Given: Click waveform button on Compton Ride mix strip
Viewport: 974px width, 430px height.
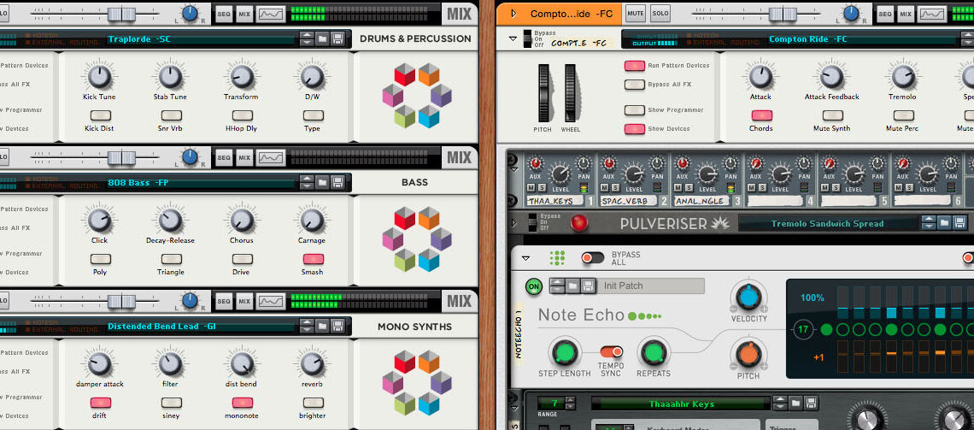Looking at the screenshot, I should 932,14.
